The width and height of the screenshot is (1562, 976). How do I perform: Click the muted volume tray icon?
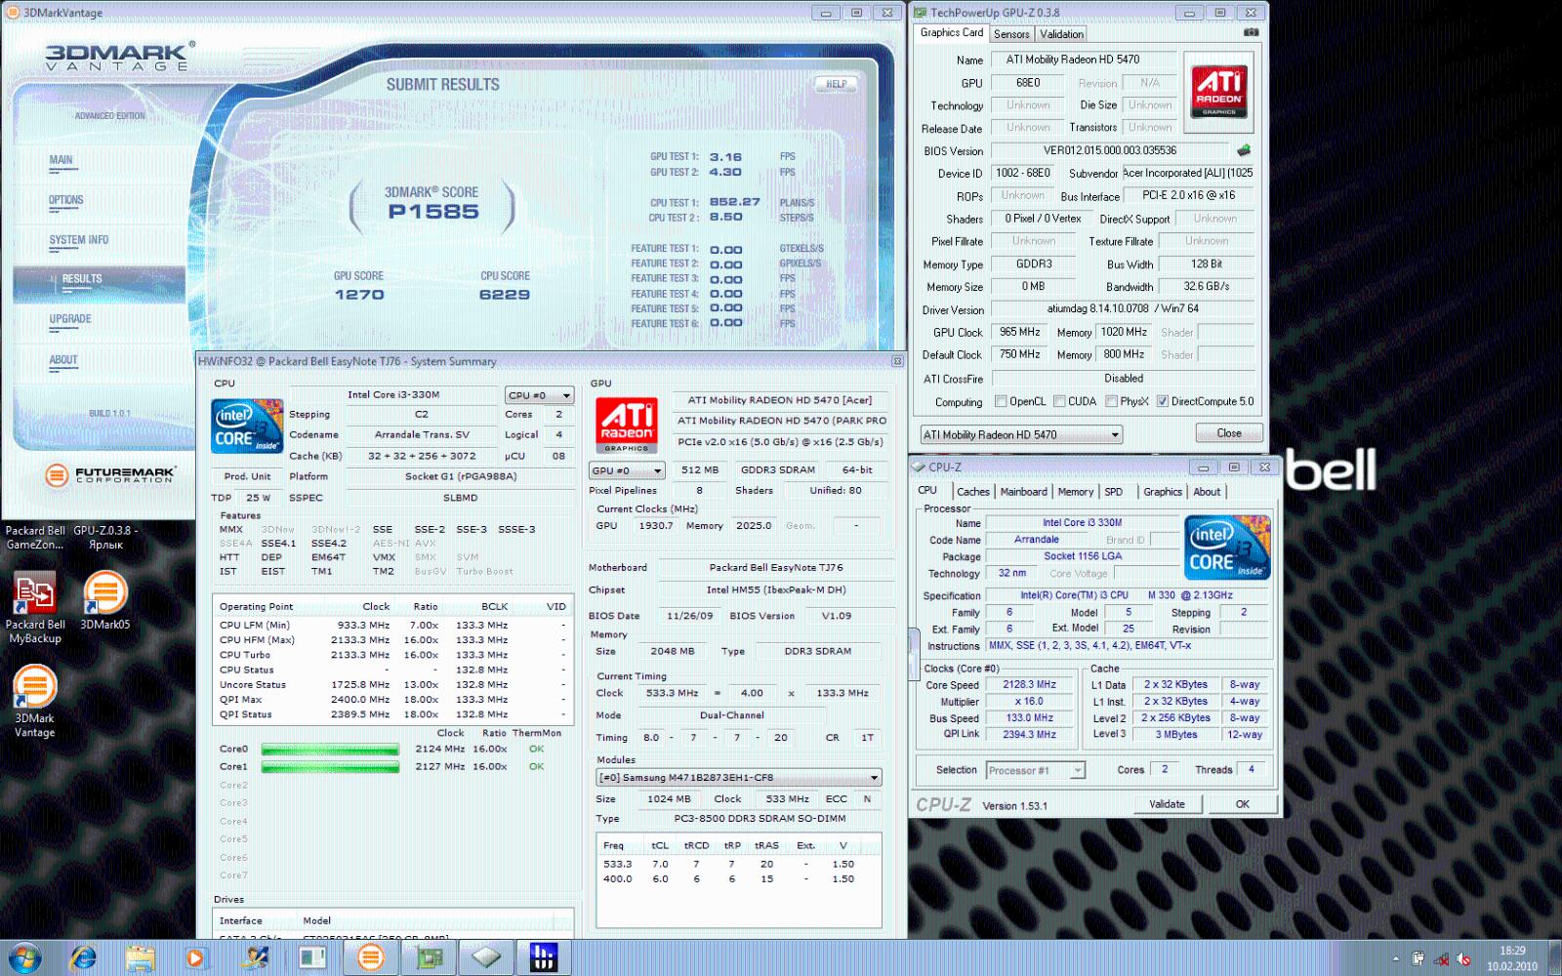click(x=1463, y=958)
